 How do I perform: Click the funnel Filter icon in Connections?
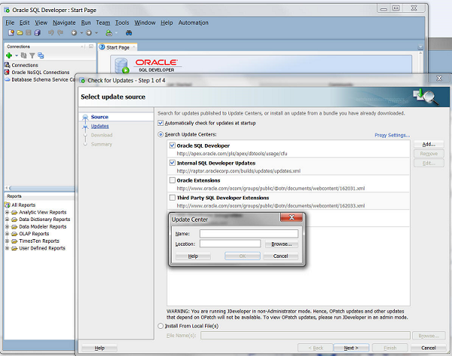[32, 55]
